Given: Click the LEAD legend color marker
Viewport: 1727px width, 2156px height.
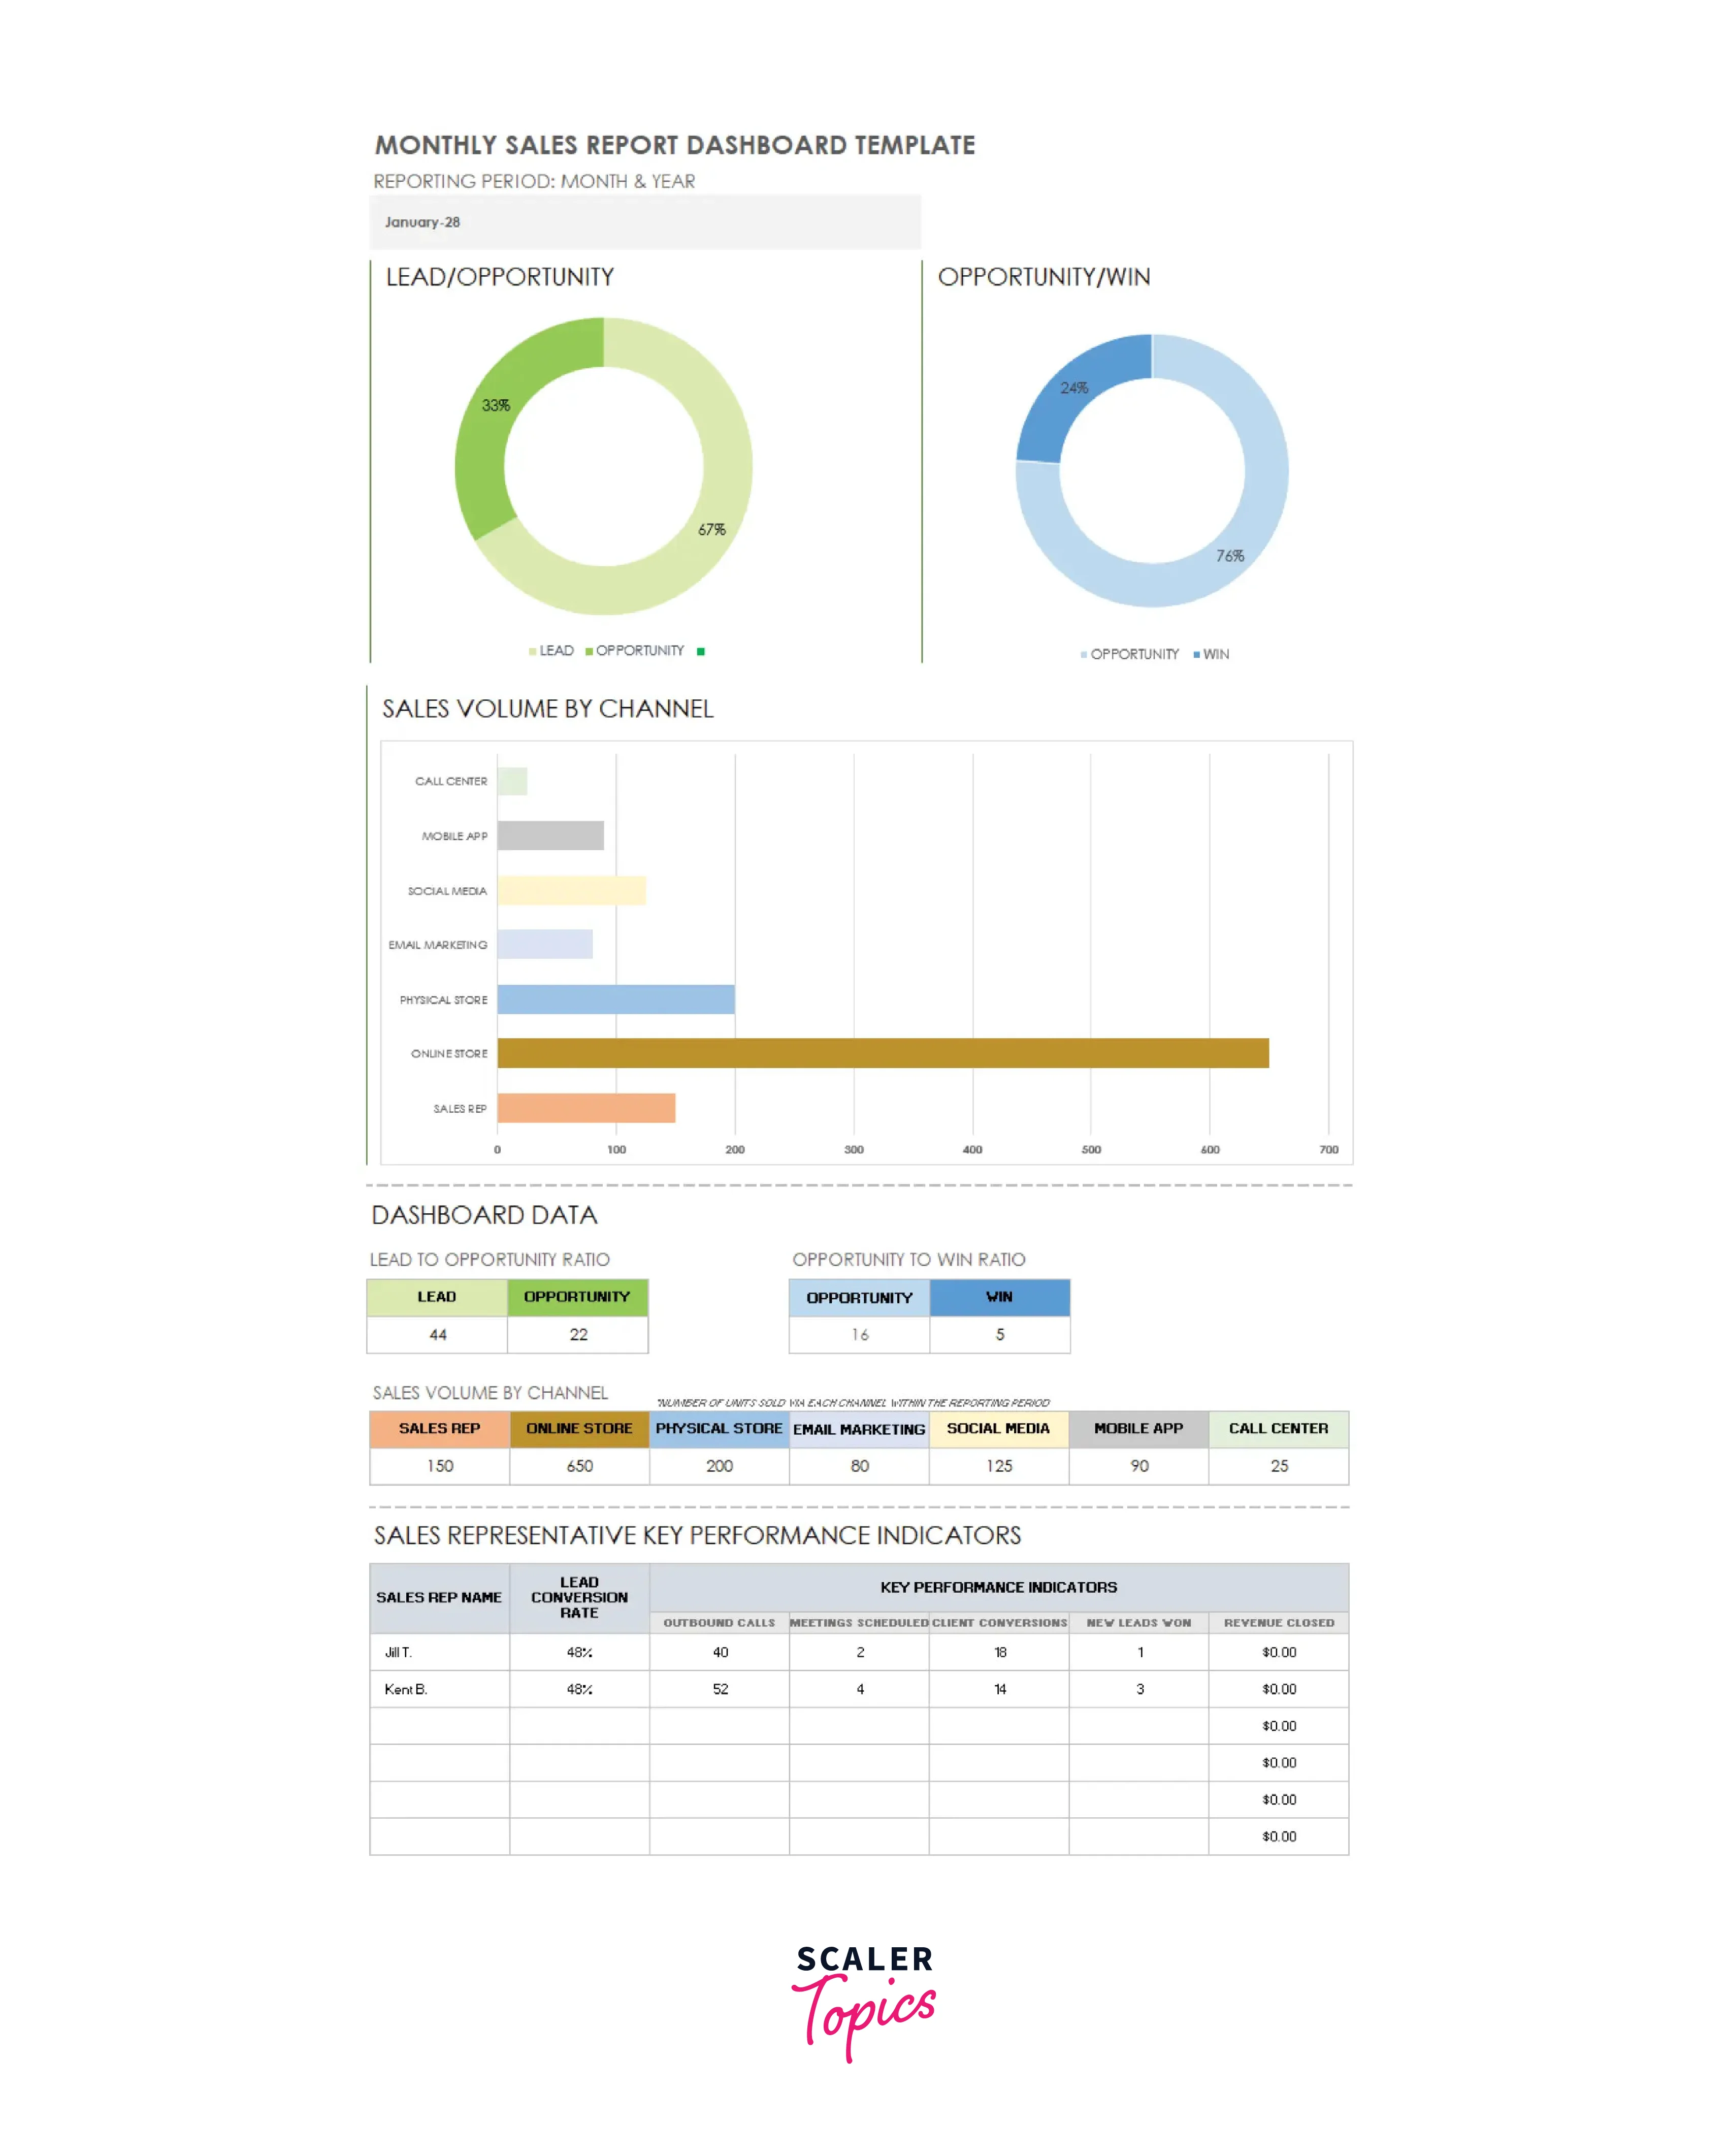Looking at the screenshot, I should point(533,652).
